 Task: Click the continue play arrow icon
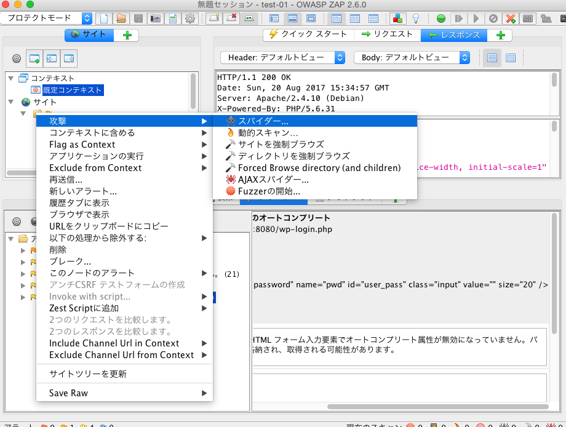click(476, 18)
